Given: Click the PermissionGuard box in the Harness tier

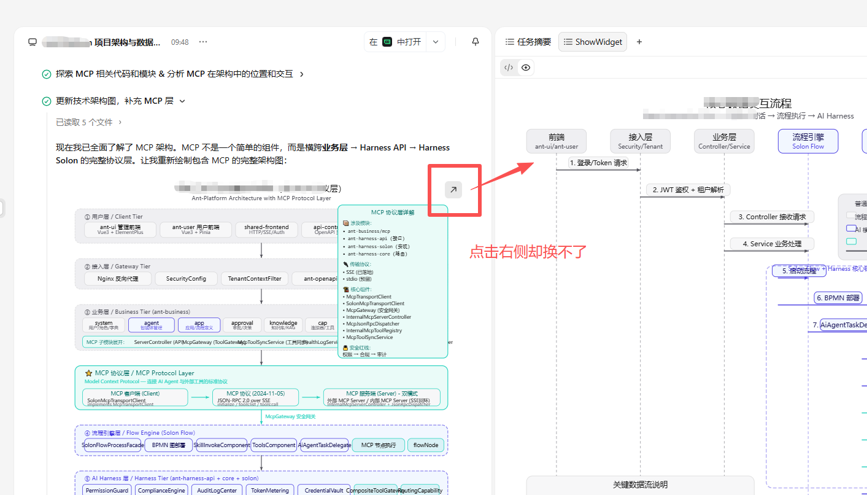Looking at the screenshot, I should click(x=107, y=490).
